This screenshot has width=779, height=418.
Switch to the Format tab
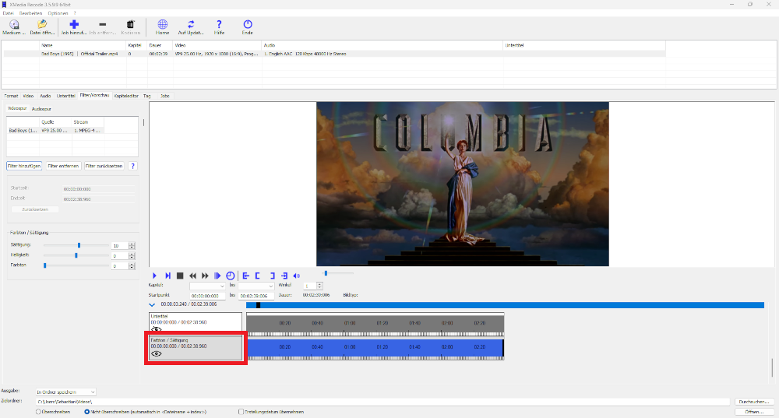pos(11,96)
